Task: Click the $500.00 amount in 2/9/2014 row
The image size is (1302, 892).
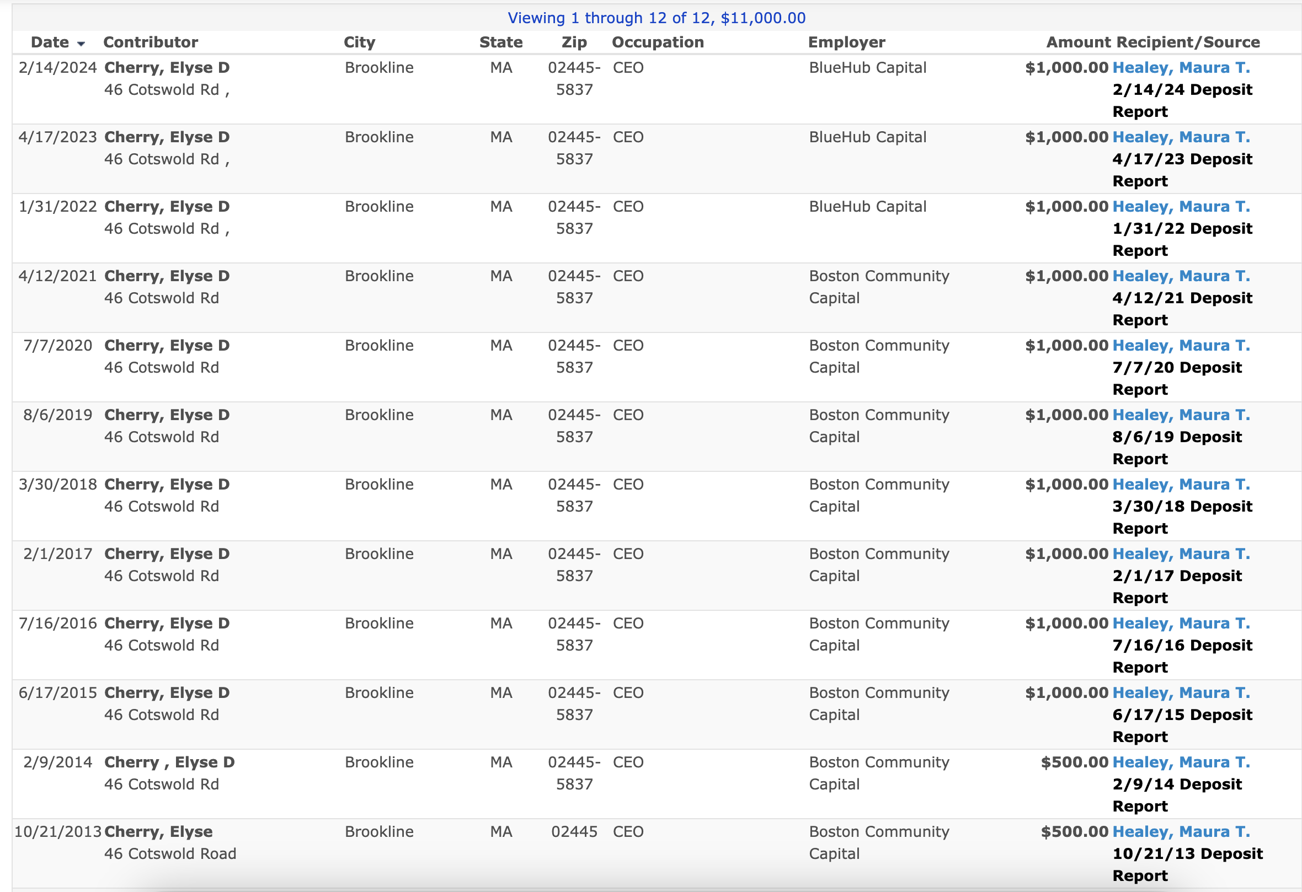Action: tap(1075, 762)
